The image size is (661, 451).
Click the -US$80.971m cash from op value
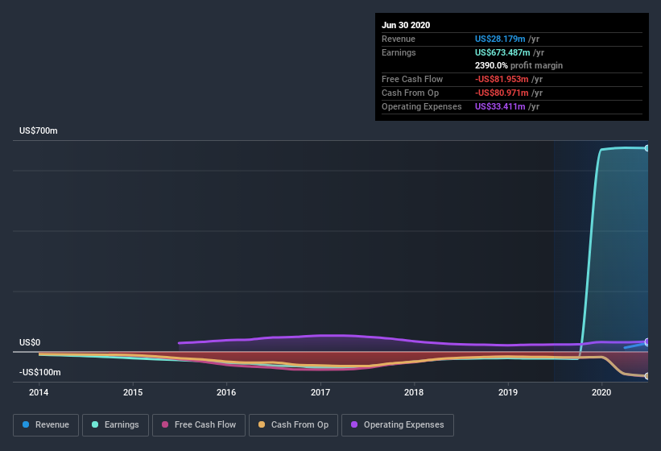click(502, 93)
